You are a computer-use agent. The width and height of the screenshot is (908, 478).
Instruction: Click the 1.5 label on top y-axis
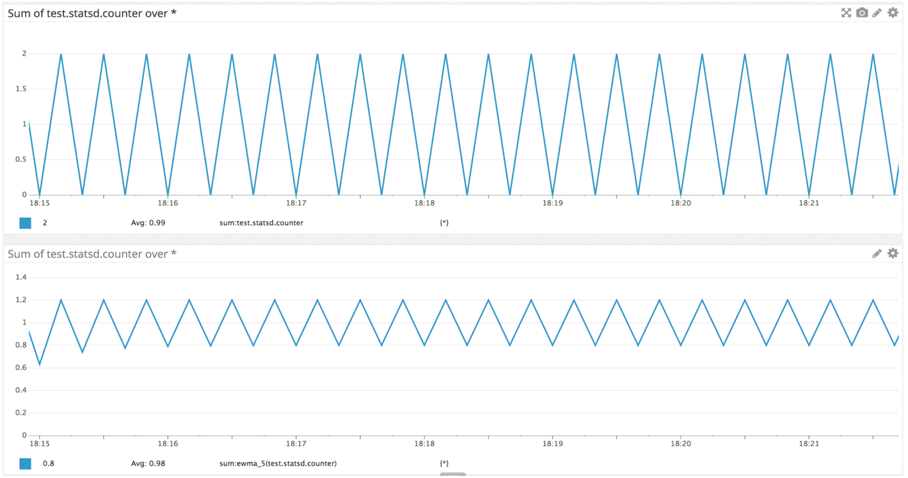coord(21,89)
